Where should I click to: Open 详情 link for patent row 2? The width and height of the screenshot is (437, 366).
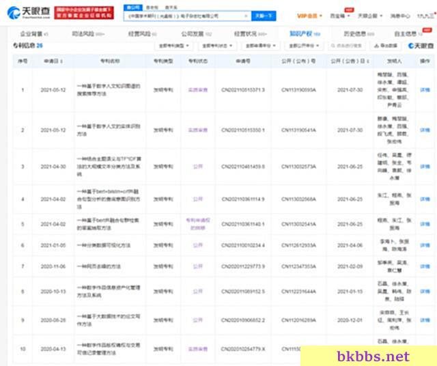425,130
